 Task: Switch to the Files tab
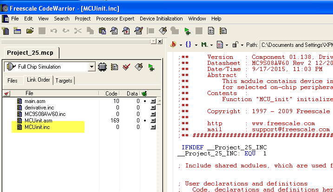[13, 81]
